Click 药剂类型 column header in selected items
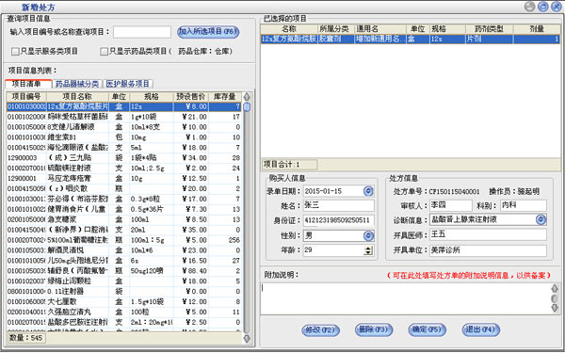The image size is (565, 353). coord(489,29)
